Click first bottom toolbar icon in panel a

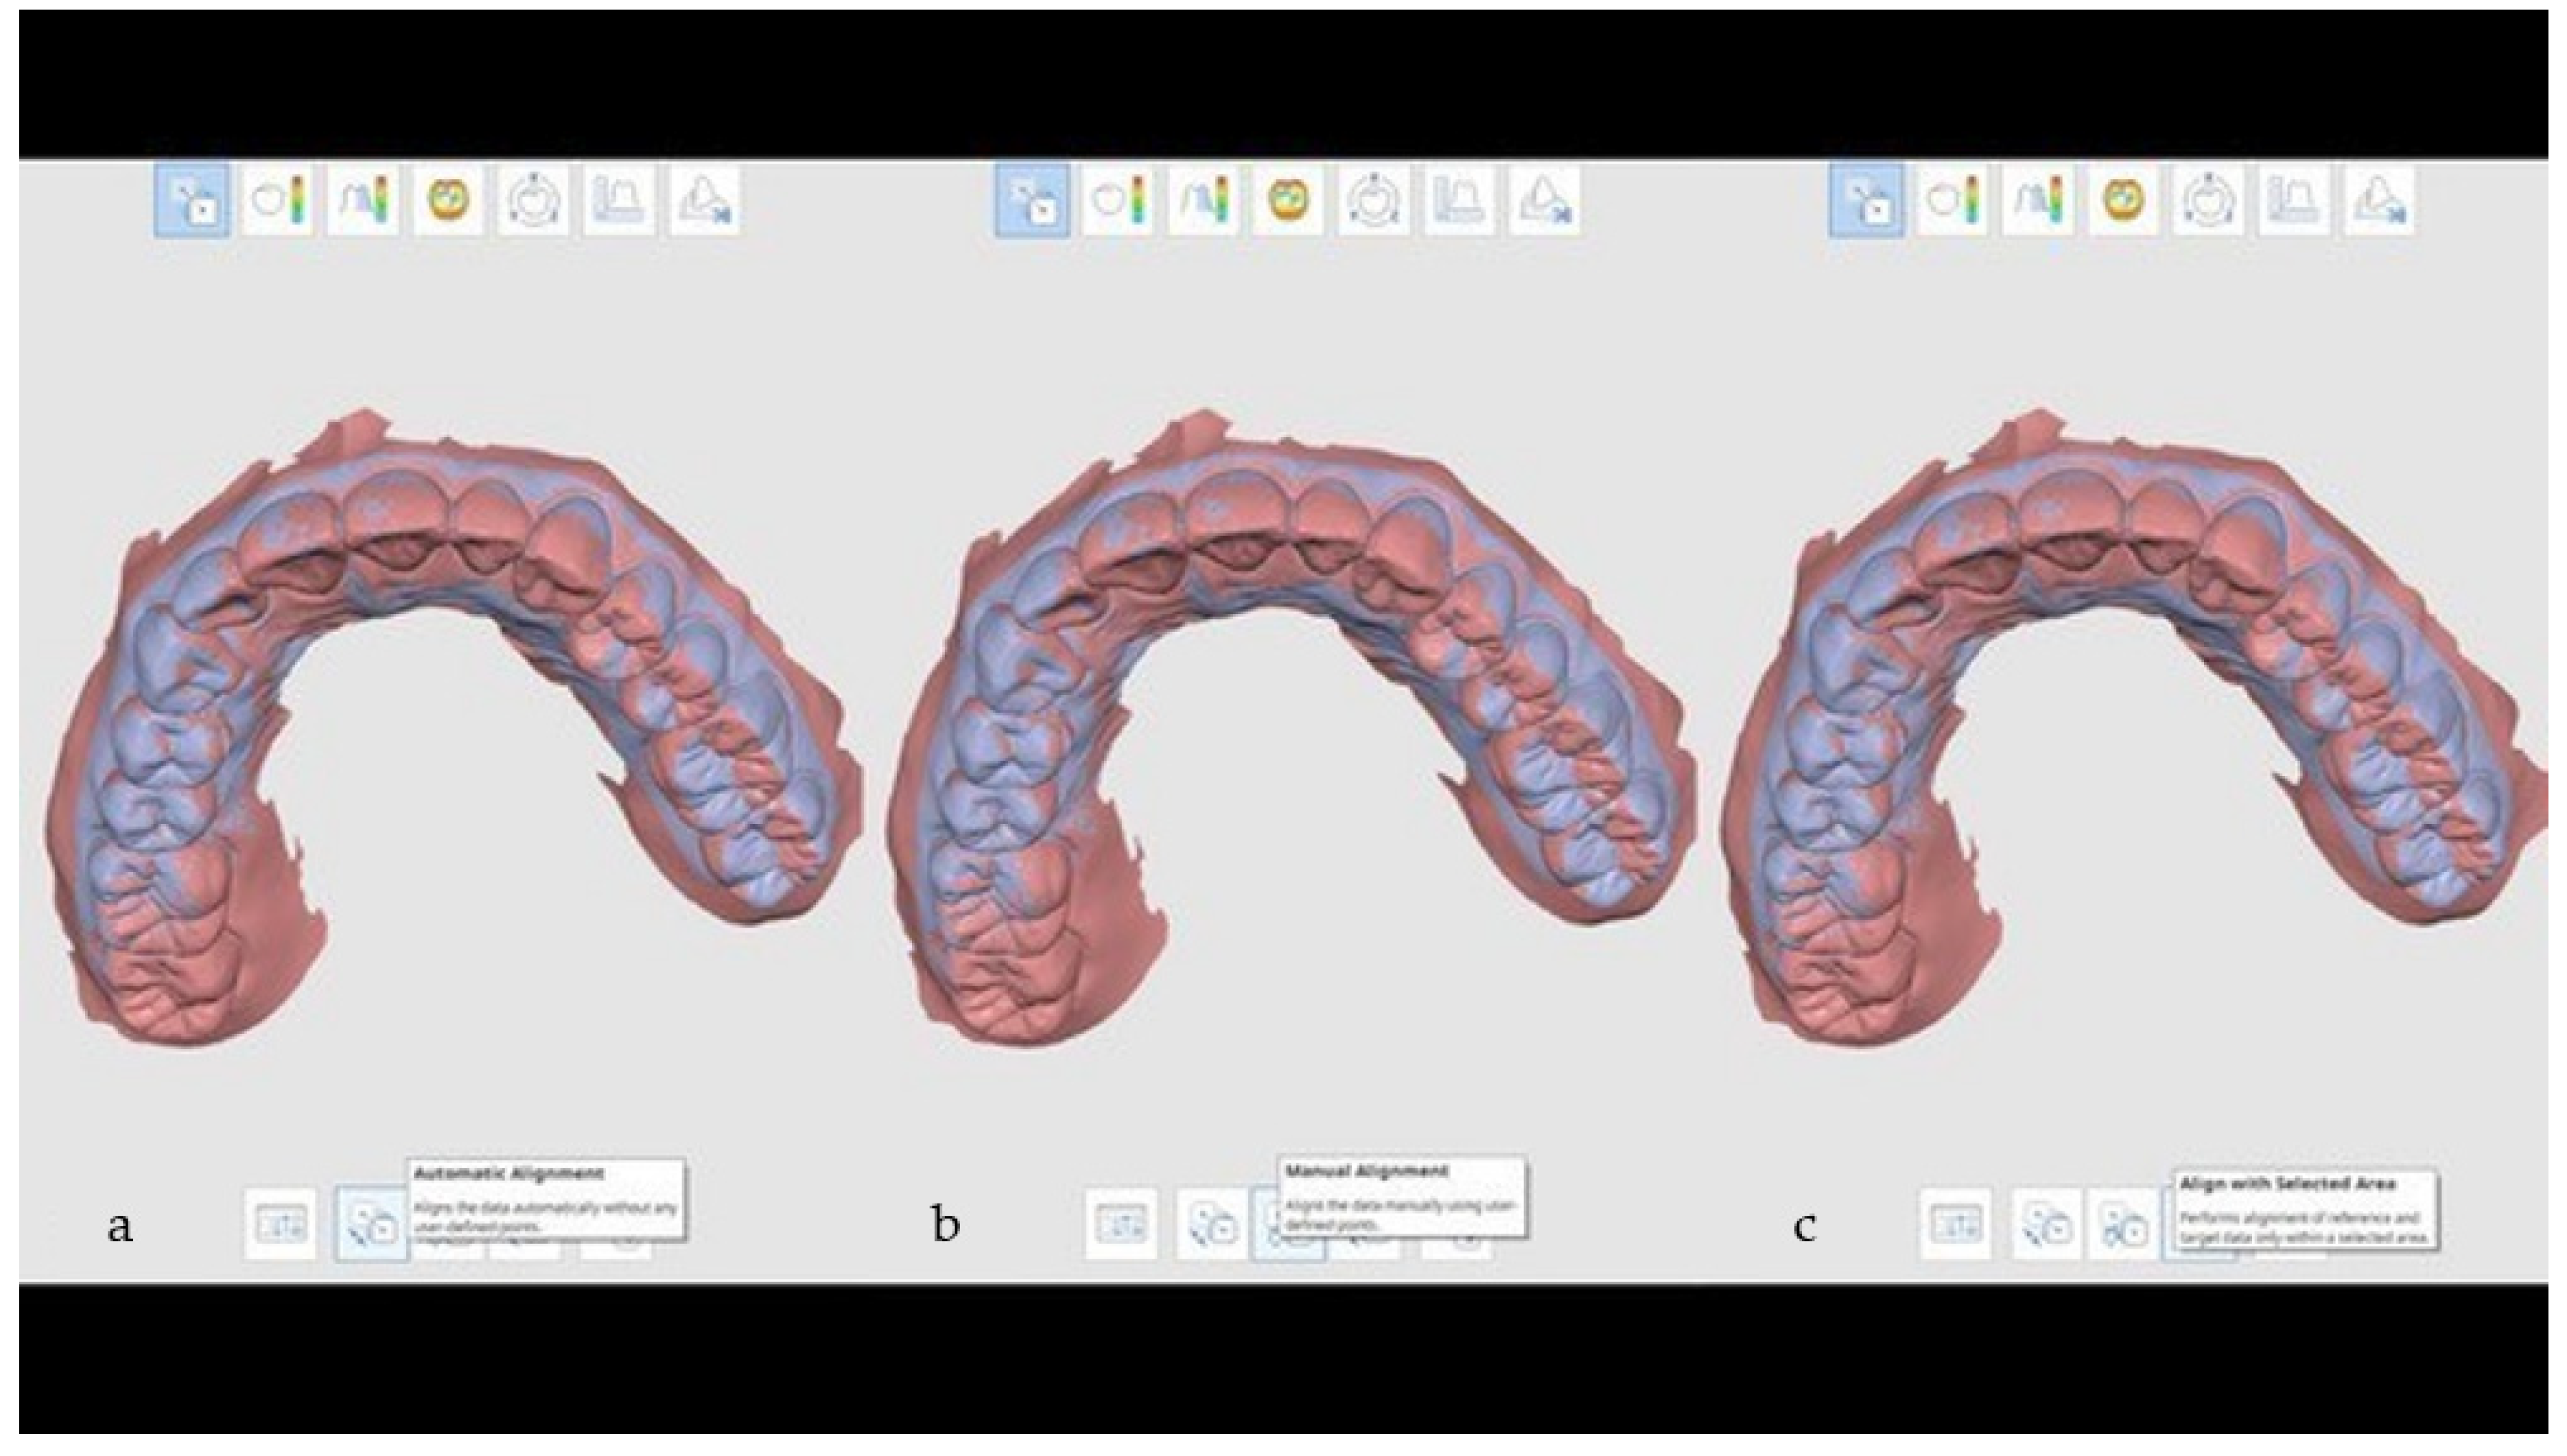point(281,1223)
